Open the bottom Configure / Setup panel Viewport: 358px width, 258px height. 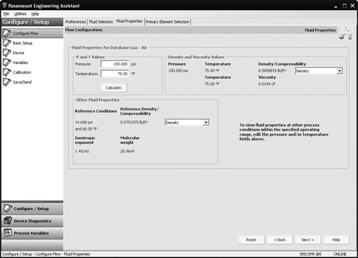[32, 209]
